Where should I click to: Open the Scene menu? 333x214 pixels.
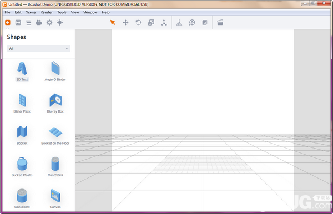point(31,12)
